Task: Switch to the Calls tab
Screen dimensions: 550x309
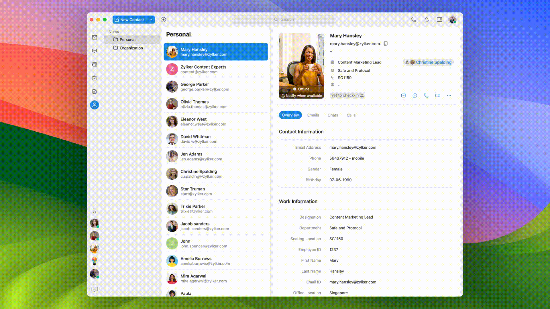Action: click(x=351, y=115)
